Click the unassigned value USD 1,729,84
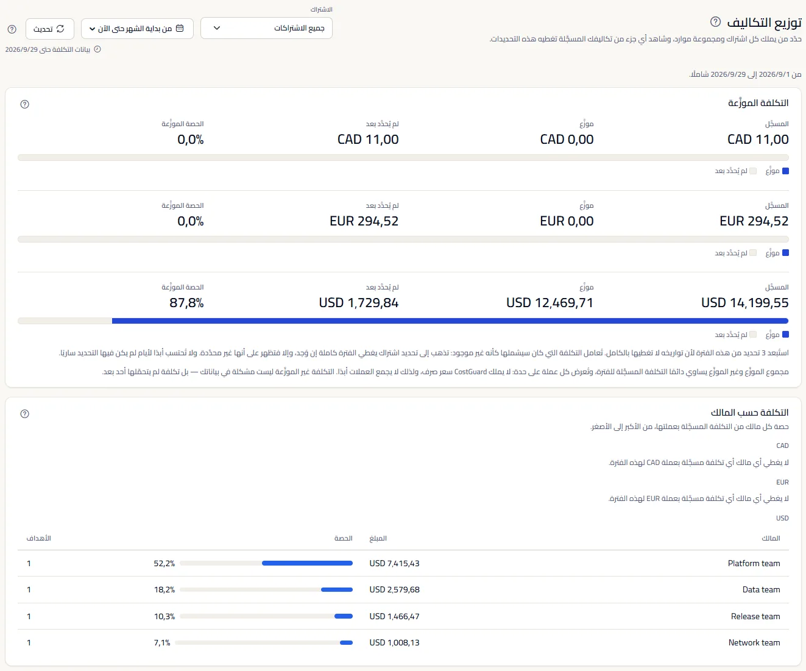The width and height of the screenshot is (806, 671). click(359, 303)
